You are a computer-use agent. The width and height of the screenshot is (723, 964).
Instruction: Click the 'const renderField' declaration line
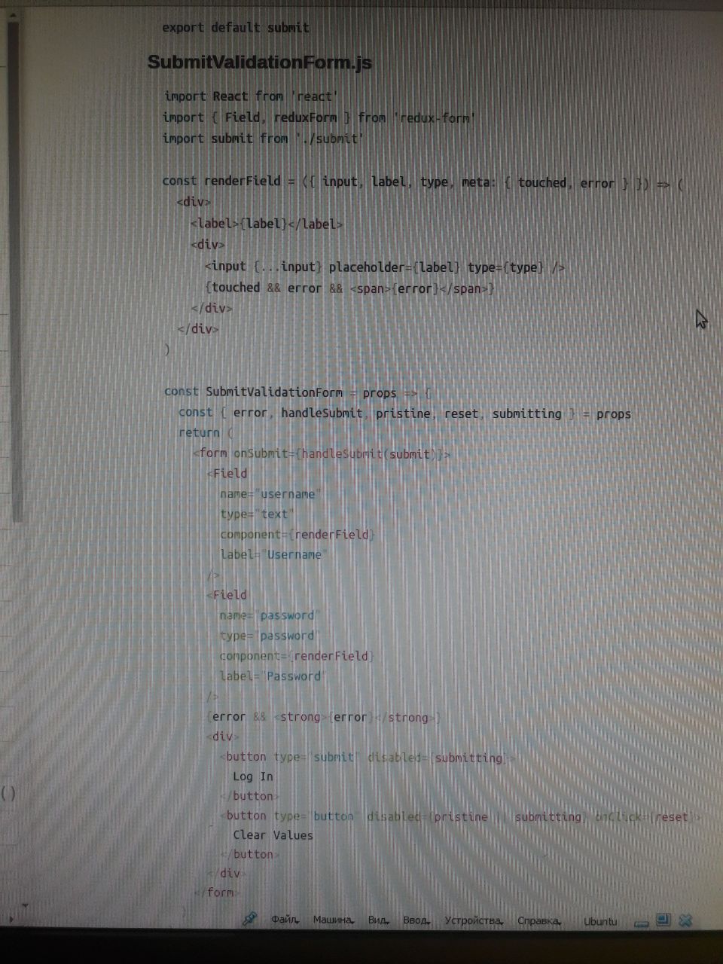point(423,182)
